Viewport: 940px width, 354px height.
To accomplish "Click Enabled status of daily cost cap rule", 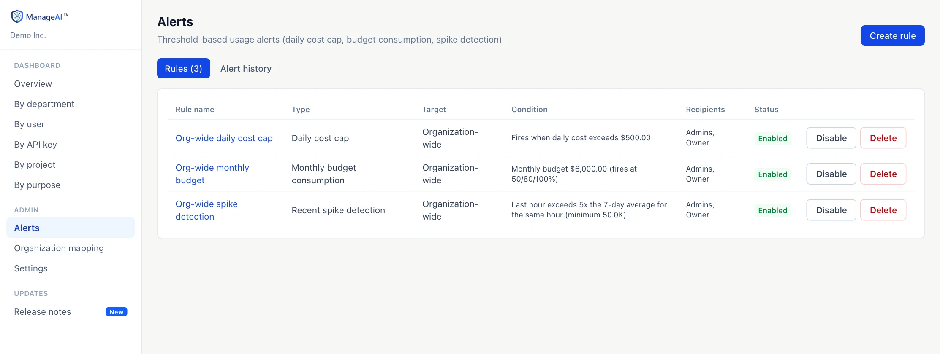I will [772, 138].
